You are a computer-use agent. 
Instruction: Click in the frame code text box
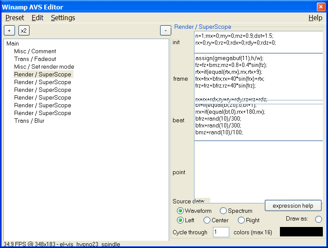pos(258,77)
